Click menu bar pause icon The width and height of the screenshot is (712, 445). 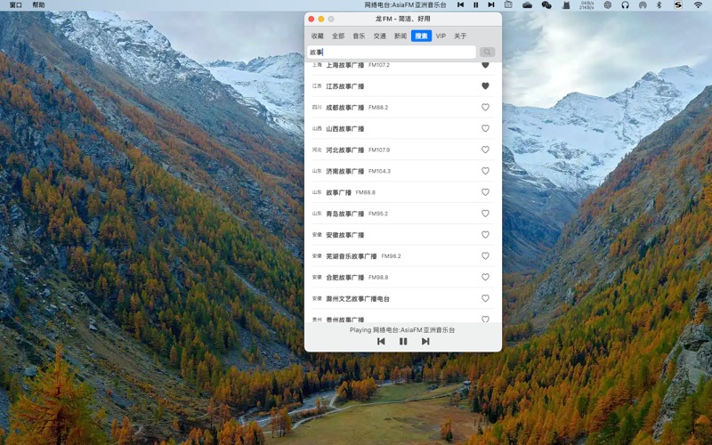pos(475,4)
